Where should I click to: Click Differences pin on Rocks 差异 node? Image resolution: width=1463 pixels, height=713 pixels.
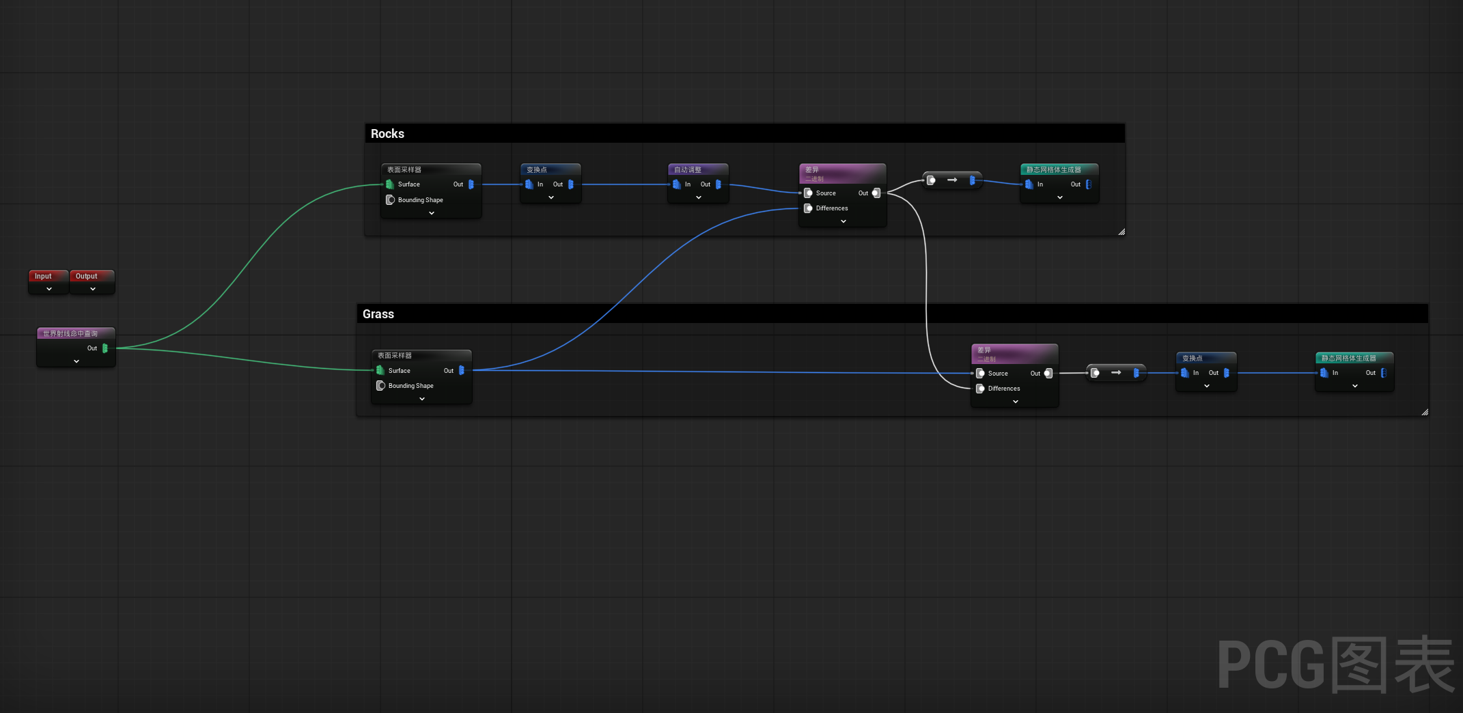[808, 208]
